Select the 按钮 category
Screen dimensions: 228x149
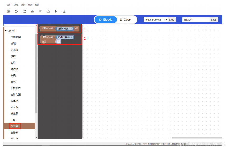click(x=13, y=56)
